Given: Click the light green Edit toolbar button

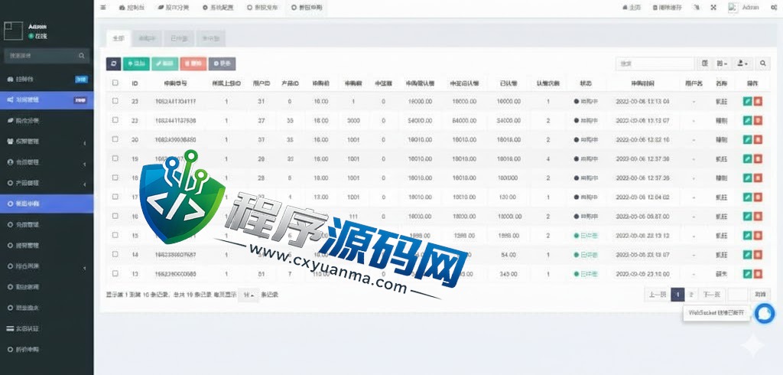Looking at the screenshot, I should 165,64.
